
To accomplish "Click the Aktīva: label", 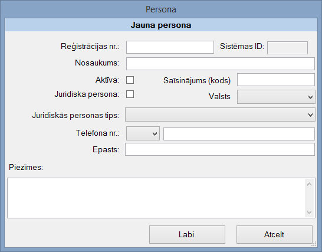I will pyautogui.click(x=107, y=80).
